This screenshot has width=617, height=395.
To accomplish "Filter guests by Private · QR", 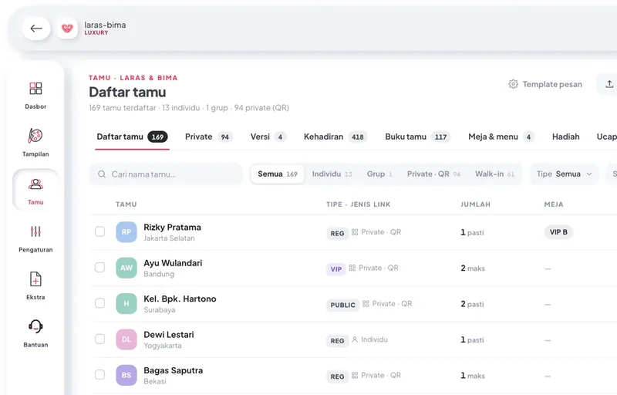I will point(433,174).
